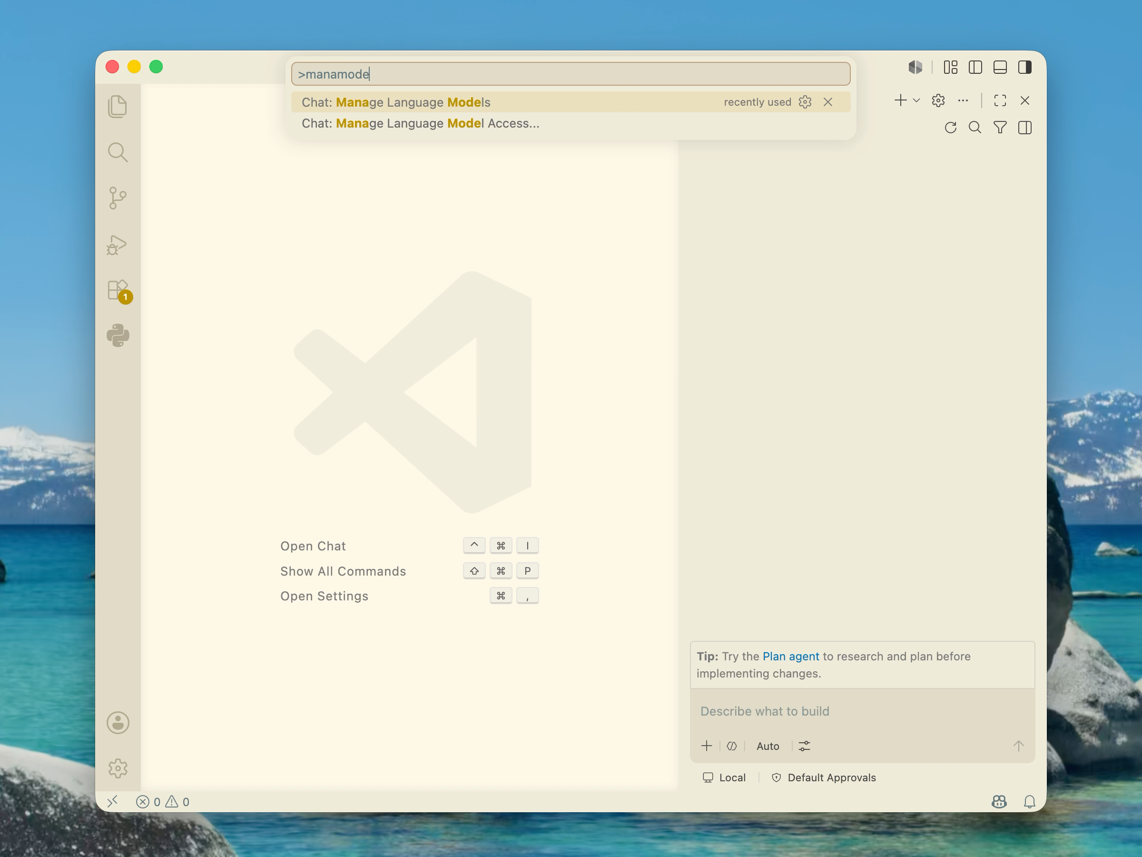Open the Auto model picker
This screenshot has width=1142, height=857.
pyautogui.click(x=768, y=746)
